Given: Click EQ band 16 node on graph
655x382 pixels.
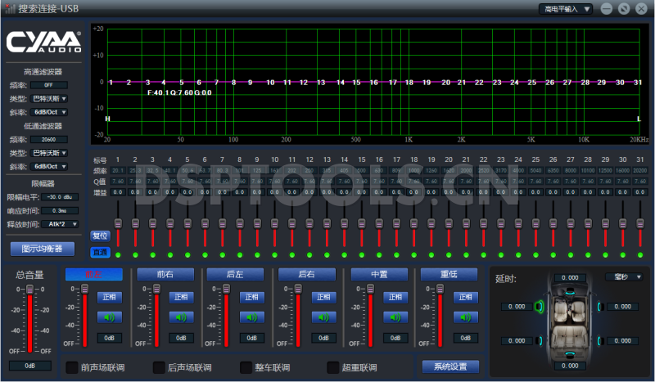Looking at the screenshot, I should point(374,83).
